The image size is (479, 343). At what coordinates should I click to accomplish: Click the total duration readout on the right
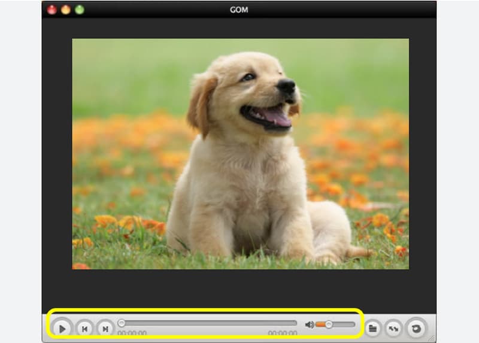click(x=282, y=333)
